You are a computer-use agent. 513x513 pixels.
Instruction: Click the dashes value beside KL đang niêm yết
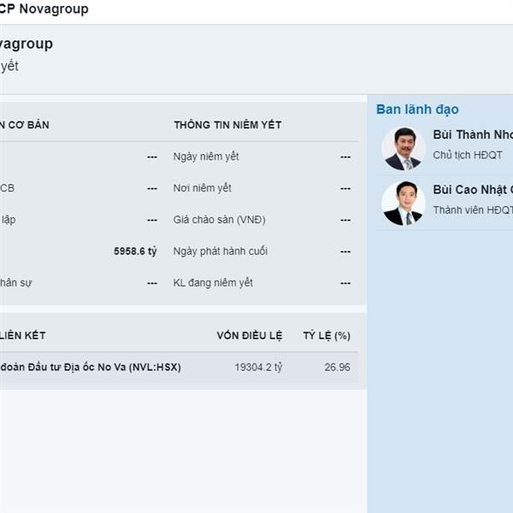(345, 283)
